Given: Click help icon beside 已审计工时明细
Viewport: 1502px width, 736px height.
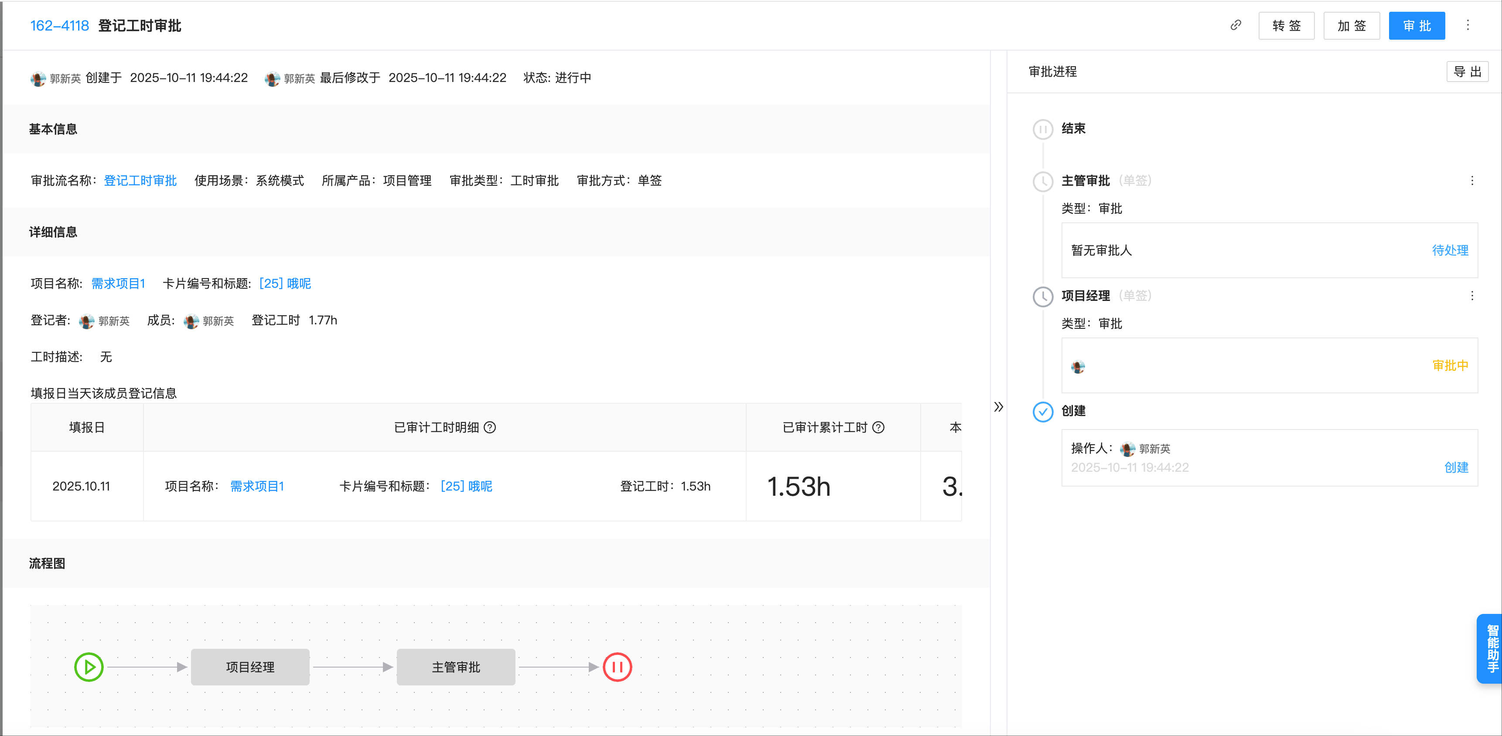Looking at the screenshot, I should [490, 428].
